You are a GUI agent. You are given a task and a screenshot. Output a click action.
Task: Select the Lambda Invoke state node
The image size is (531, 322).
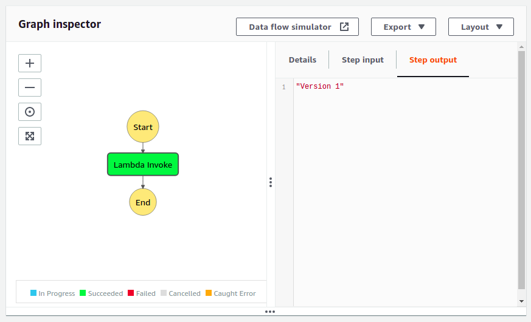tap(143, 165)
